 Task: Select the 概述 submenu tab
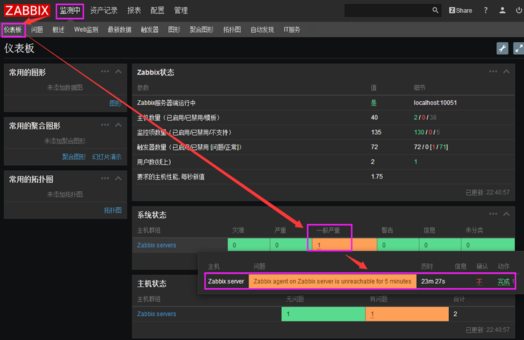click(59, 30)
